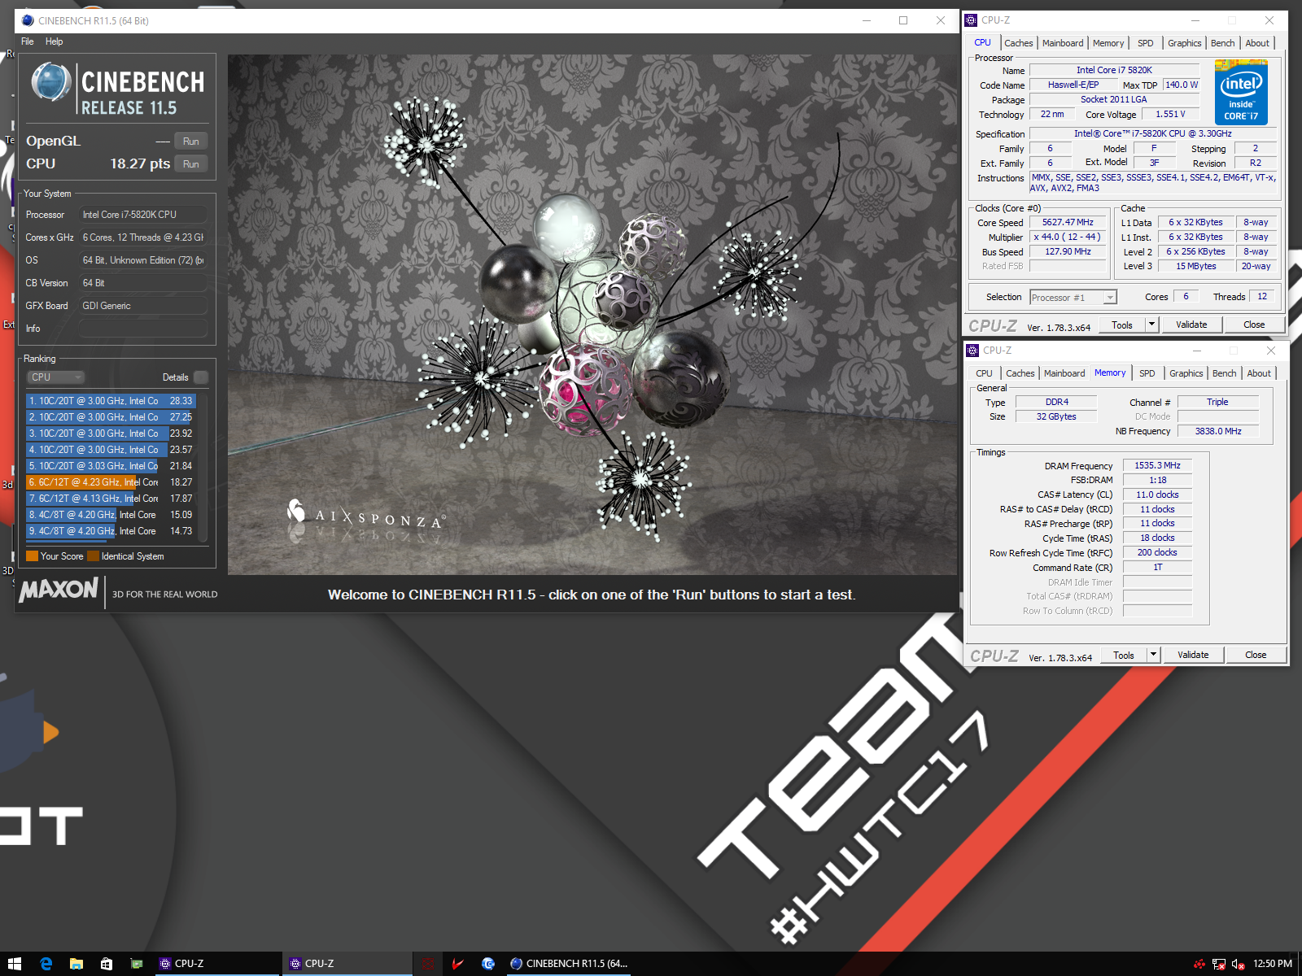Screen dimensions: 1302x976
Task: Select ranking entry 7 6C/12T @ 4.13 GHz
Action: [x=111, y=499]
